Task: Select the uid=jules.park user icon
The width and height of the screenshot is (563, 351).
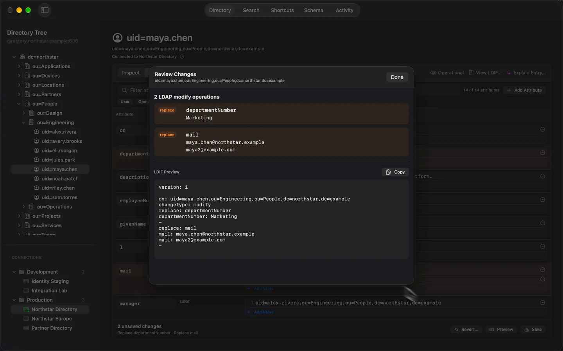Action: click(36, 160)
